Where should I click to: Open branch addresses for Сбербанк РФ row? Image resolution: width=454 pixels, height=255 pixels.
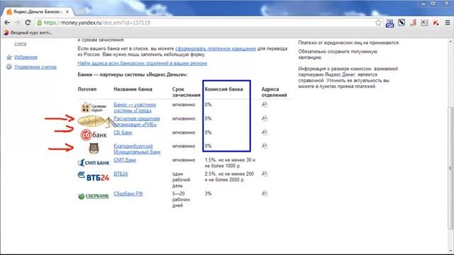[265, 193]
